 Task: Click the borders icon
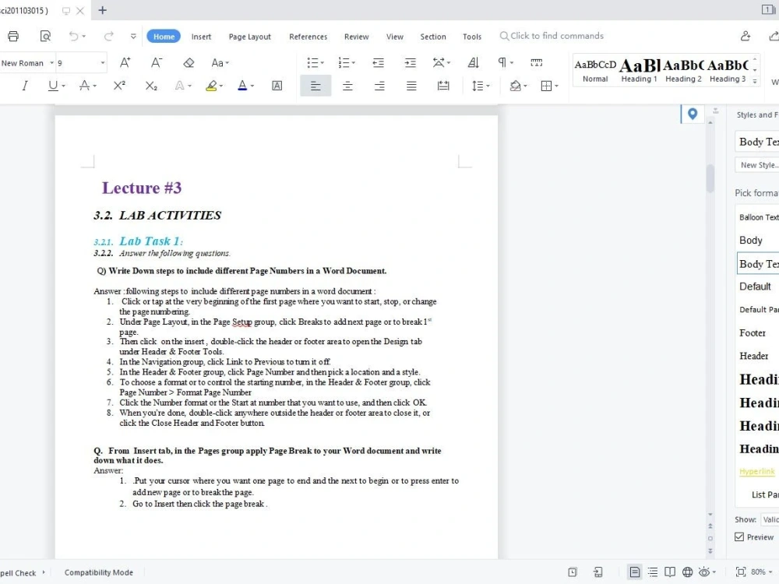(547, 86)
